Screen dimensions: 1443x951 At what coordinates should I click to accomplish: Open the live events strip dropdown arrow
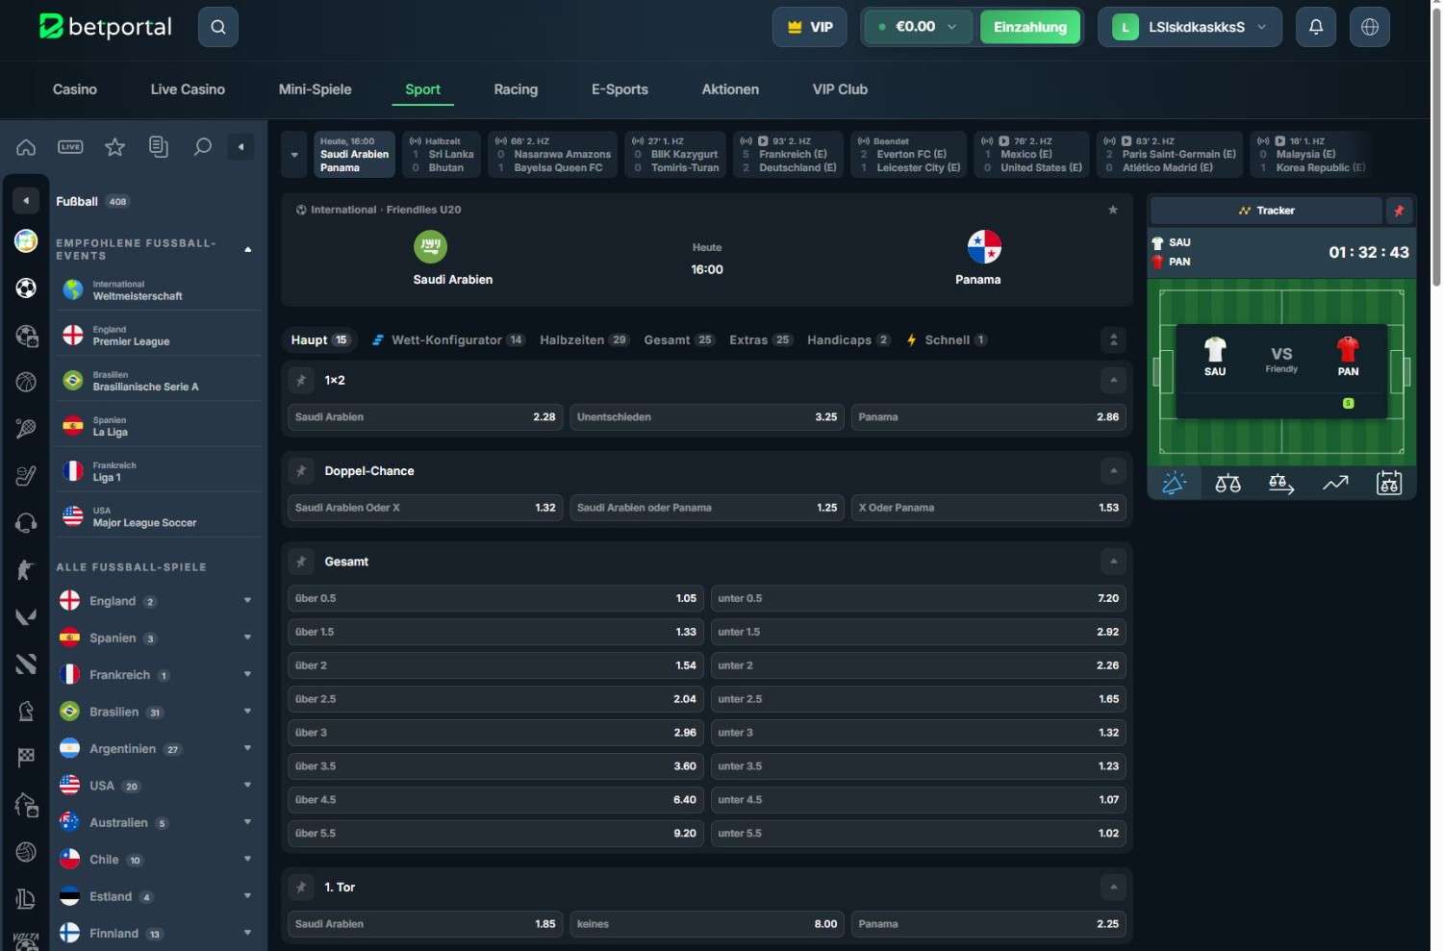click(x=293, y=155)
